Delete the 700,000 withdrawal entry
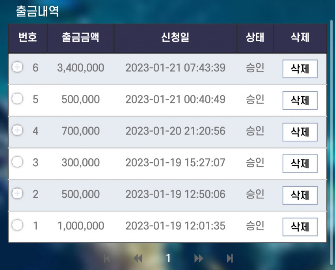 (300, 132)
